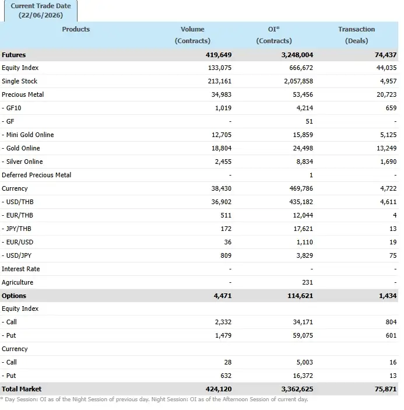Click EUR/USD OI 1,110

304,243
